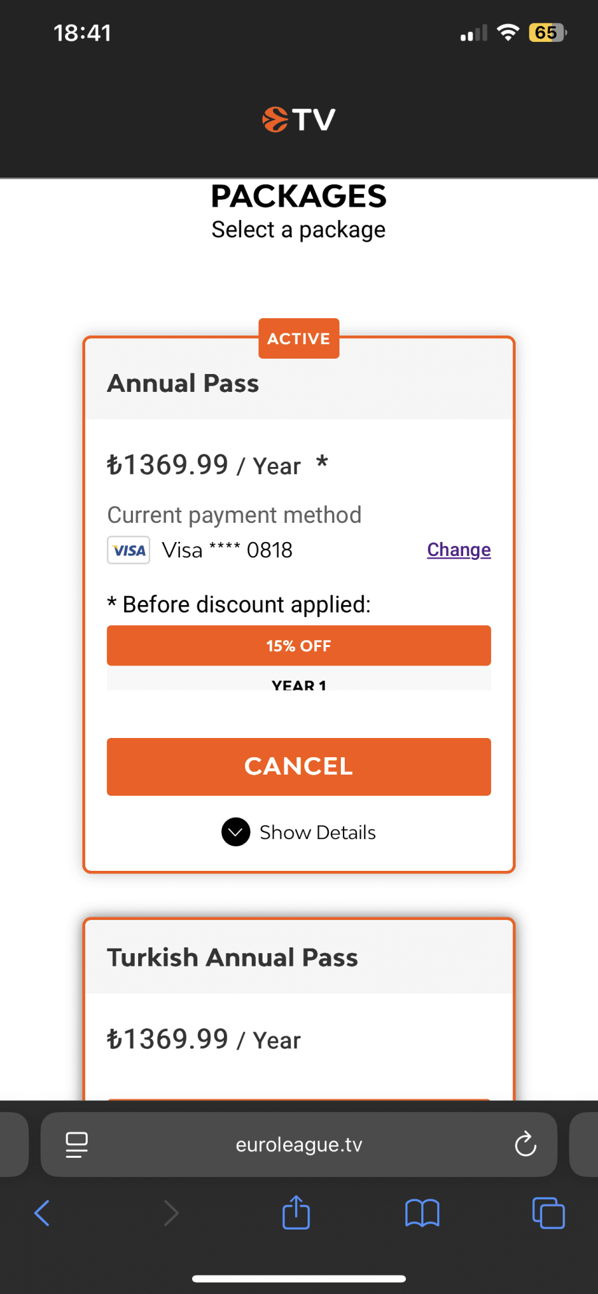Open Safari page settings icon
This screenshot has height=1294, width=598.
(x=77, y=1145)
